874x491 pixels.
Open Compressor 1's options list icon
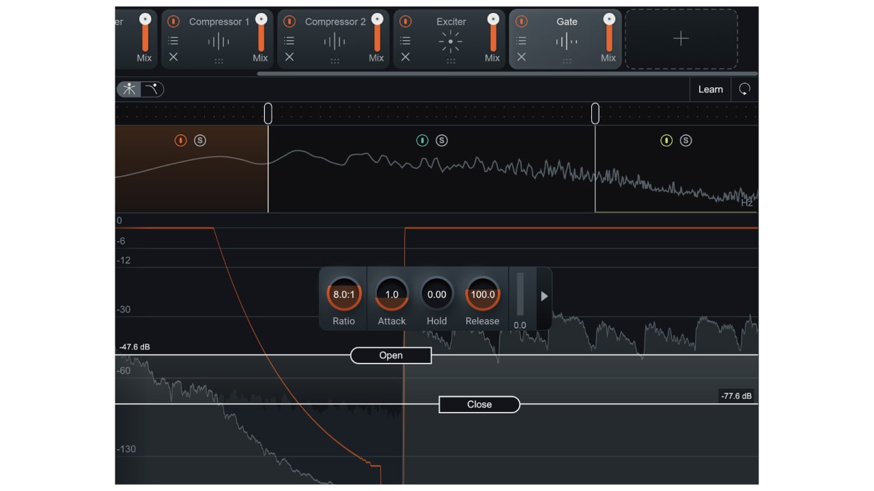pos(173,41)
